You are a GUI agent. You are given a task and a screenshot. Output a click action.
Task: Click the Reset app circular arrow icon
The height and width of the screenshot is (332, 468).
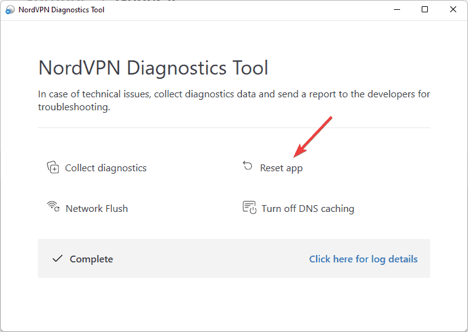248,166
